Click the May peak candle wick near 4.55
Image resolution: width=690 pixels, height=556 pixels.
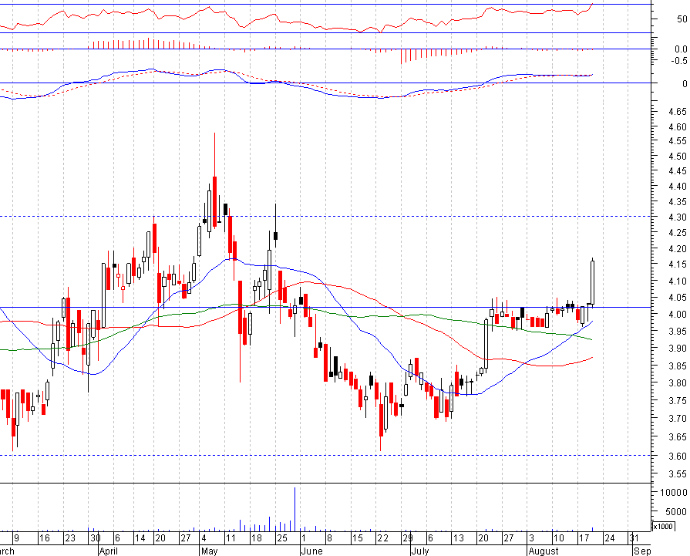[215, 154]
